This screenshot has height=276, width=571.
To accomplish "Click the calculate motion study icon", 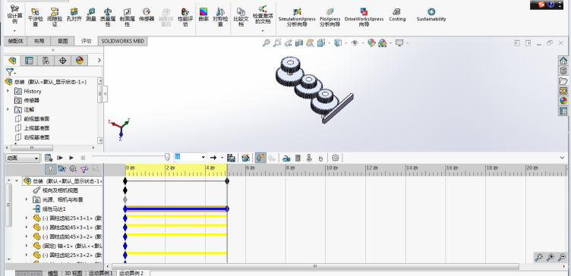I will click(x=49, y=158).
